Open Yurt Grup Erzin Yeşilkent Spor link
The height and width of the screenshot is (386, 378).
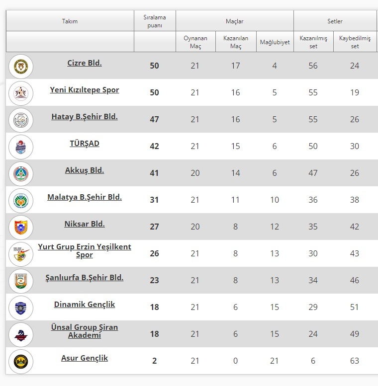(x=85, y=250)
